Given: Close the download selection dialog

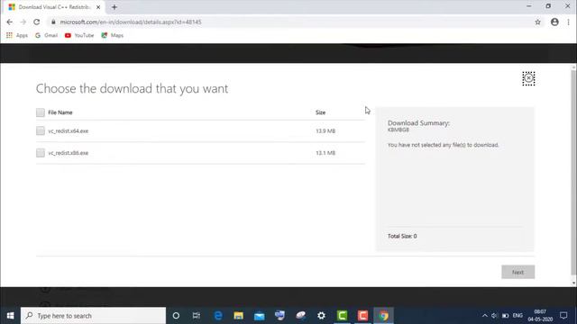Looking at the screenshot, I should [528, 78].
